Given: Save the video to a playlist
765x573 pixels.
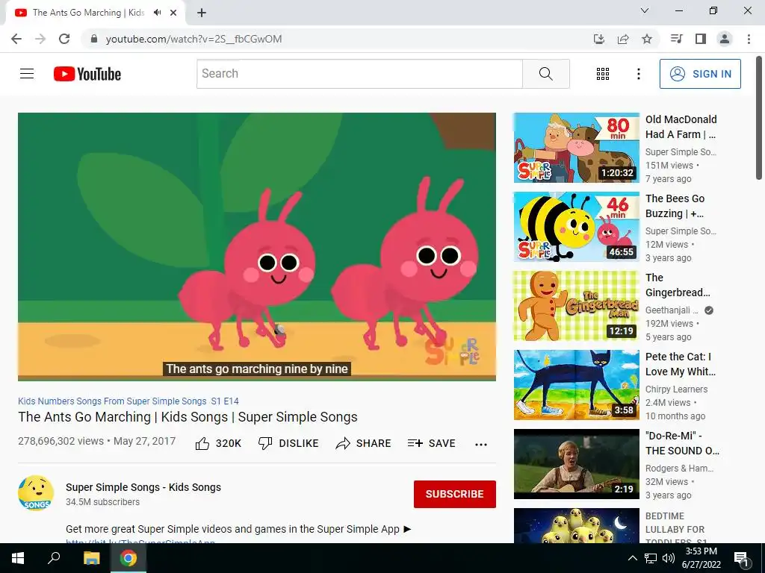Looking at the screenshot, I should 431,443.
